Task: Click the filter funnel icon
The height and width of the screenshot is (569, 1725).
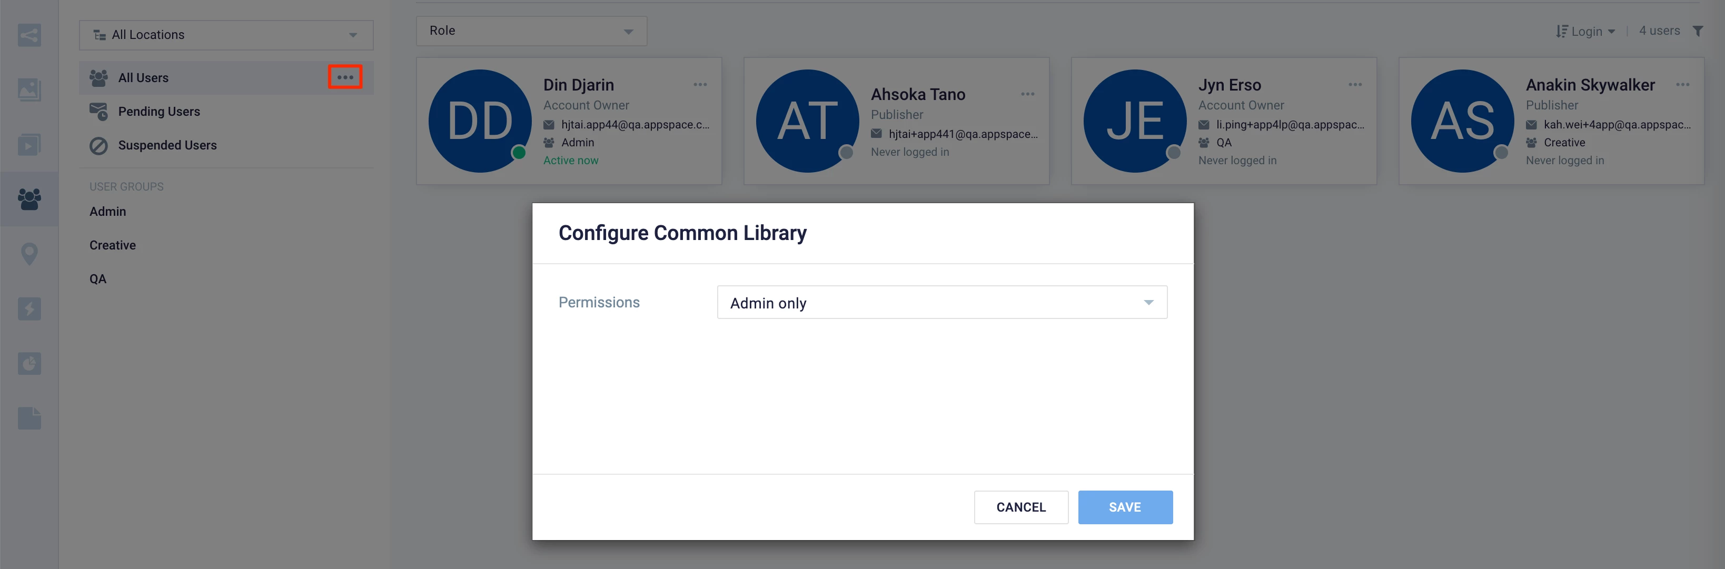Action: click(1698, 31)
